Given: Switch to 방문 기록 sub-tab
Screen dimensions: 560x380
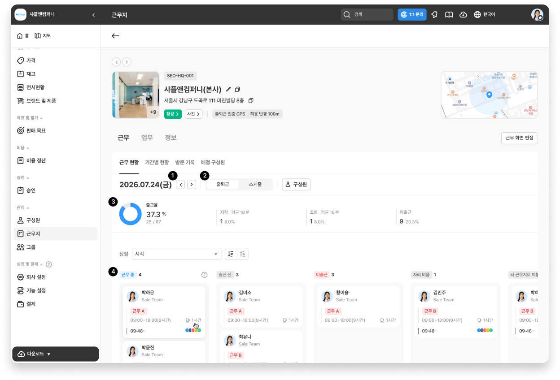Looking at the screenshot, I should pyautogui.click(x=185, y=162).
